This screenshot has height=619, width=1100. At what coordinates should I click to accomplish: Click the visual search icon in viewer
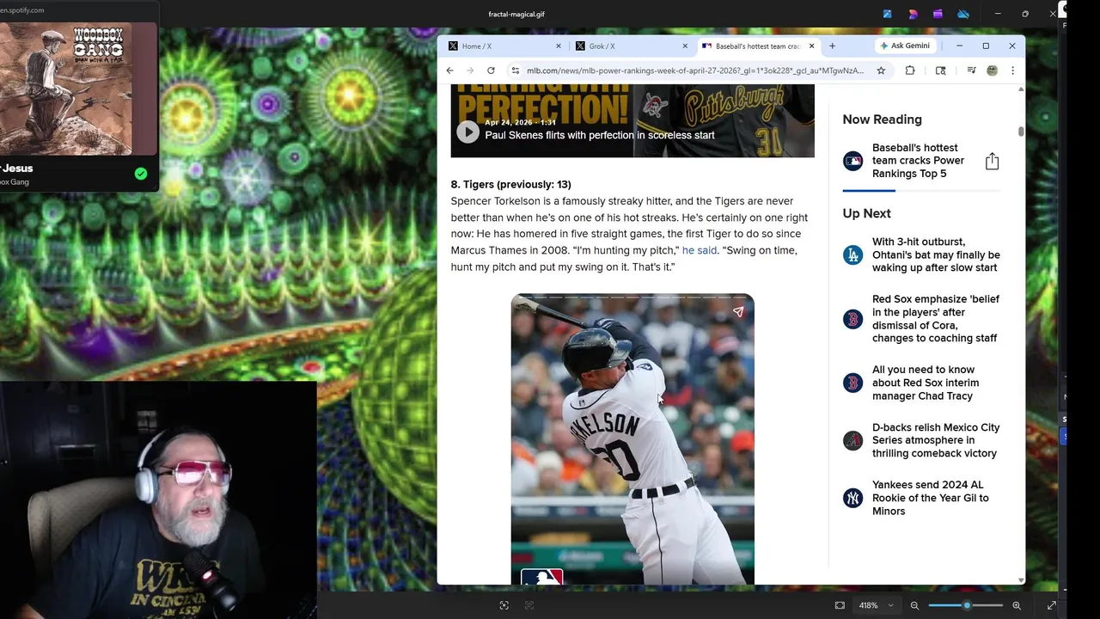point(504,605)
